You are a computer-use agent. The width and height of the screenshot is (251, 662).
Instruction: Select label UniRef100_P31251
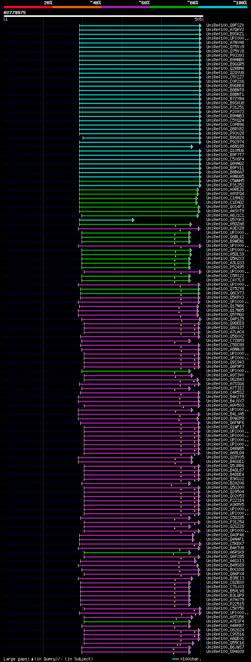pyautogui.click(x=225, y=107)
